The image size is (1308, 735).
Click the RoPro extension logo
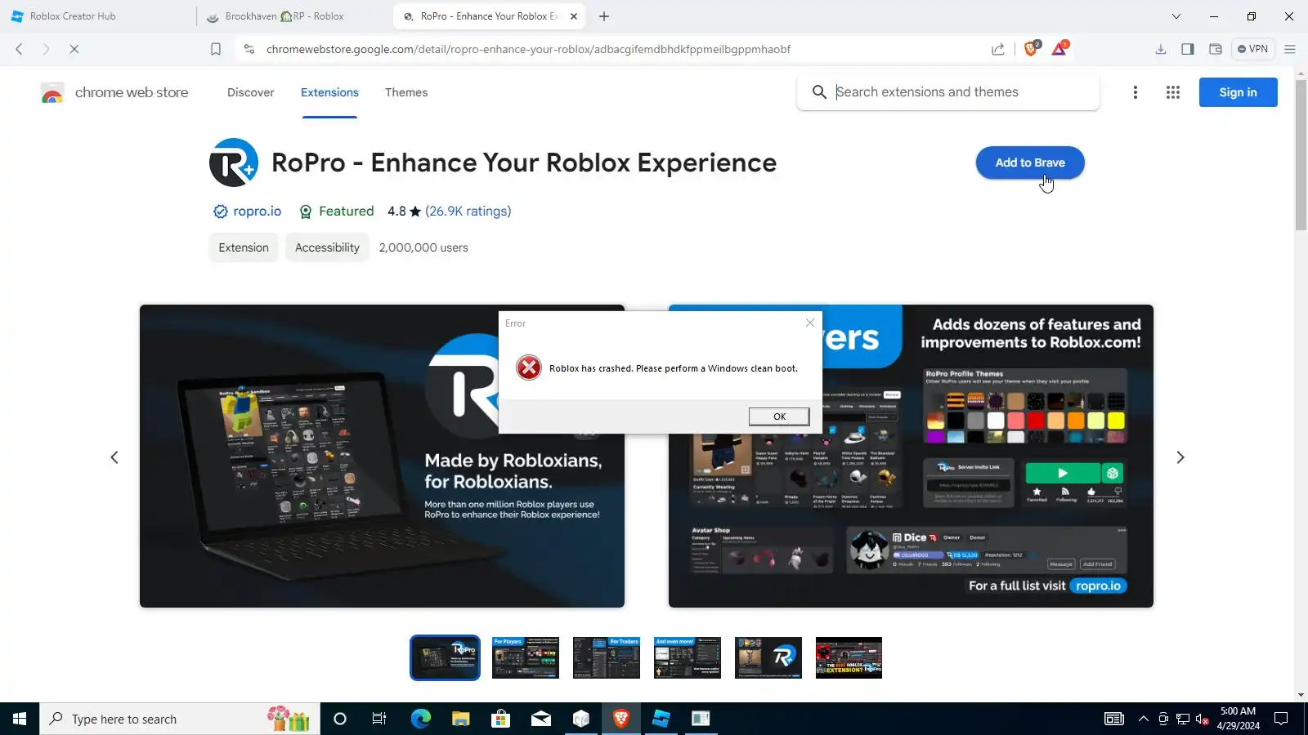[234, 163]
